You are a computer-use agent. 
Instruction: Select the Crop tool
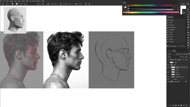point(188,20)
